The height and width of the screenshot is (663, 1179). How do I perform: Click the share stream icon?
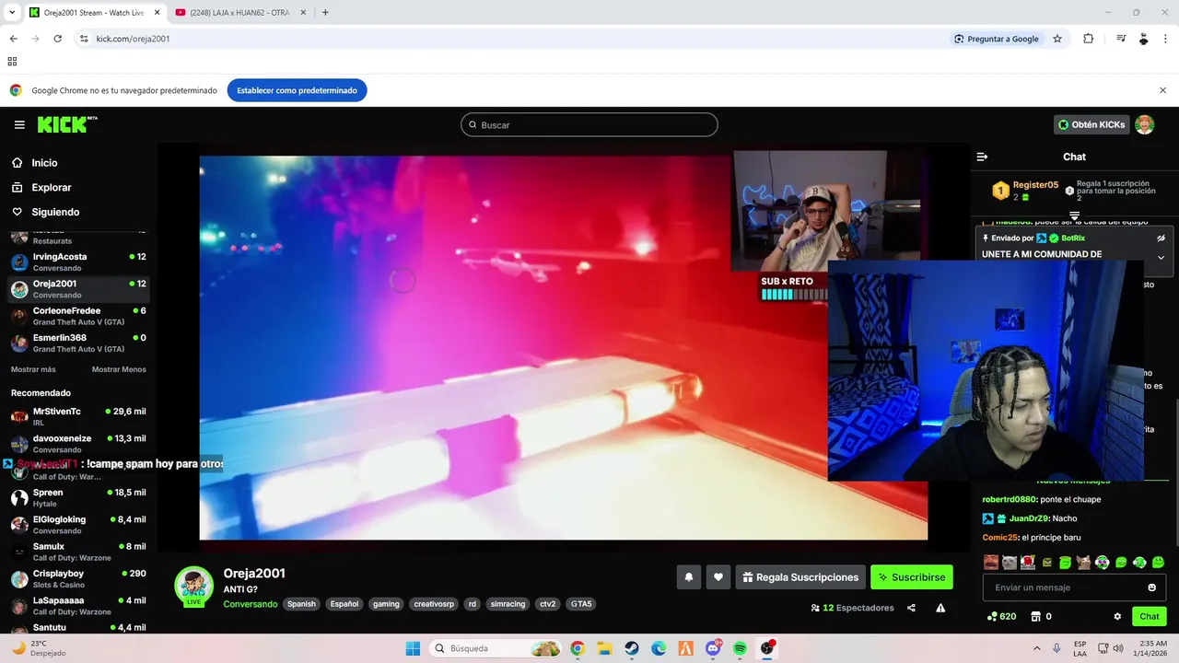(x=911, y=608)
